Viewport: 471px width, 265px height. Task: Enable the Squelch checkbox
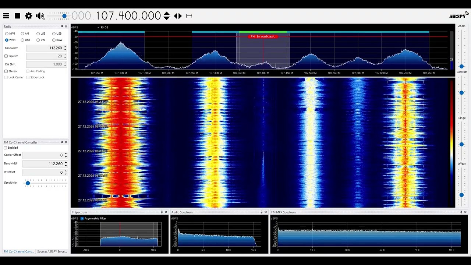click(6, 56)
